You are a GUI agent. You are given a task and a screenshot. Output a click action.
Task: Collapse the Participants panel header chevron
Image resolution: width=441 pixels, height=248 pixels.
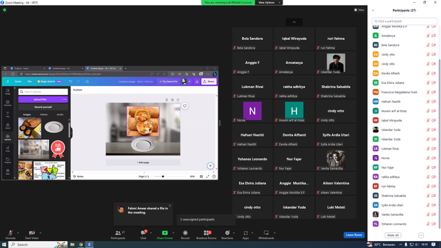coord(373,10)
